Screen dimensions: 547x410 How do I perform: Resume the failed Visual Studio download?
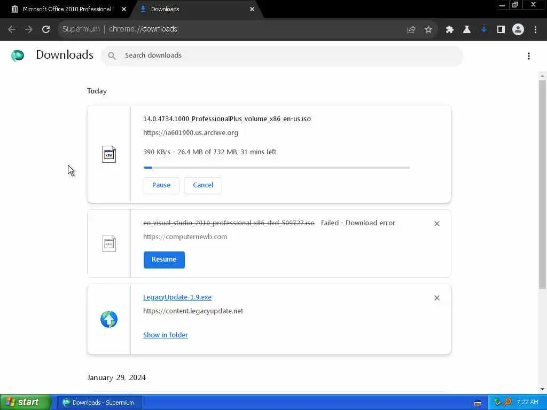[164, 260]
